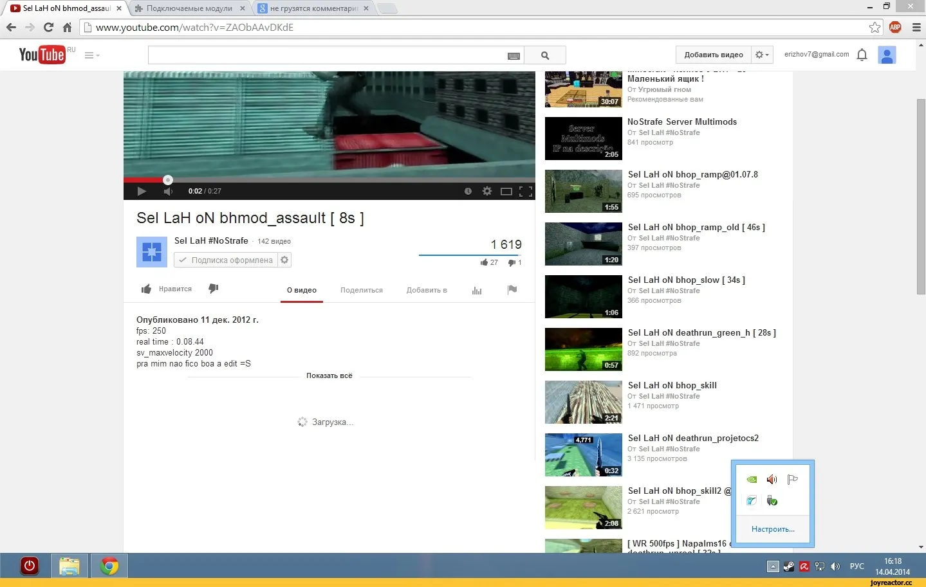Open Sel LaH oN bhop_ramp_old video

coord(696,227)
